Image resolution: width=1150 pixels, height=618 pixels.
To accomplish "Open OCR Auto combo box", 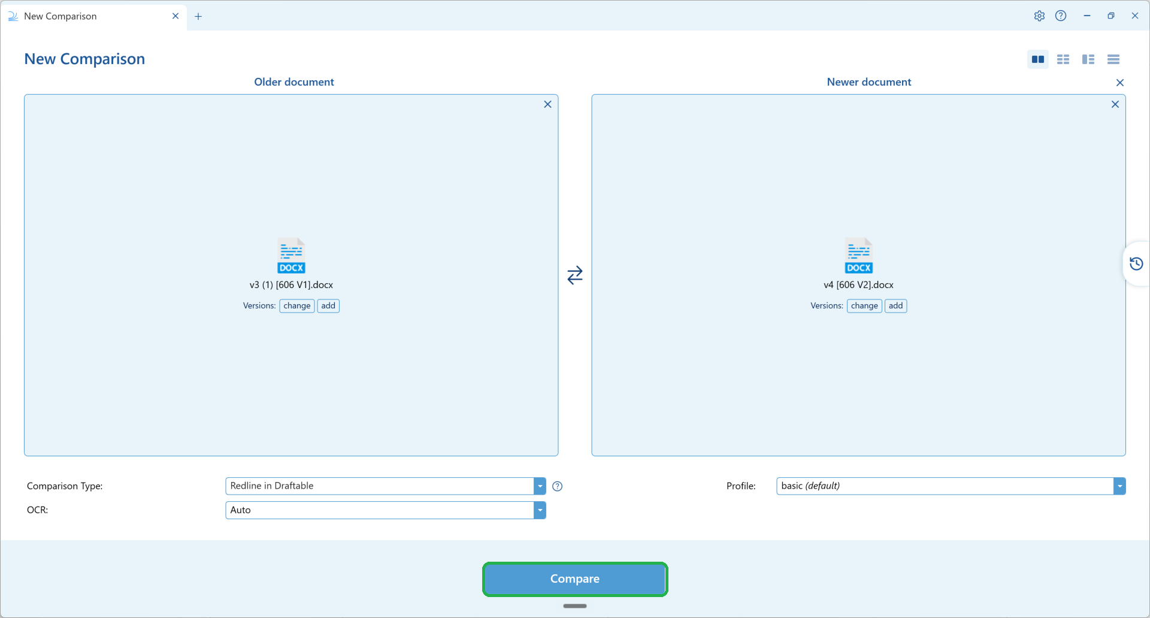I will click(x=386, y=510).
